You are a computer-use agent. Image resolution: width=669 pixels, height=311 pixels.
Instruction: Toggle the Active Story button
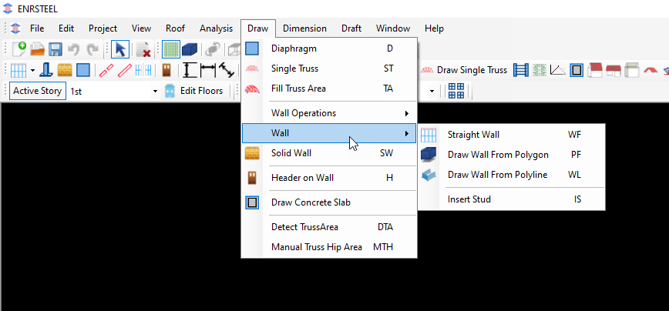pyautogui.click(x=36, y=91)
